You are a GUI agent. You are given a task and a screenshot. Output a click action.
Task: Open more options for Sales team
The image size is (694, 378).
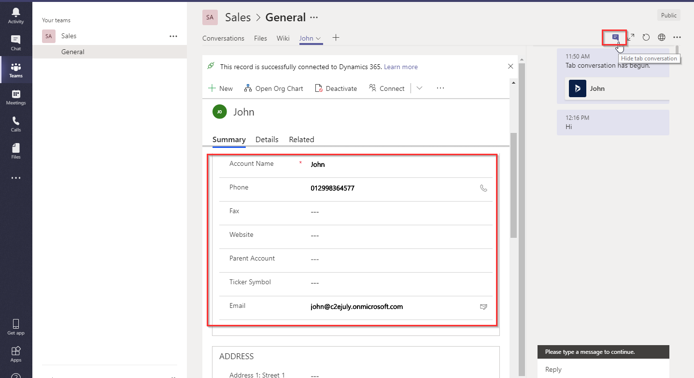[x=173, y=36]
